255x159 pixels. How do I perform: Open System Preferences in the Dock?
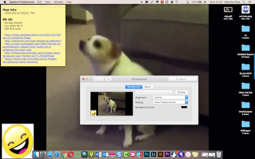click(43, 154)
